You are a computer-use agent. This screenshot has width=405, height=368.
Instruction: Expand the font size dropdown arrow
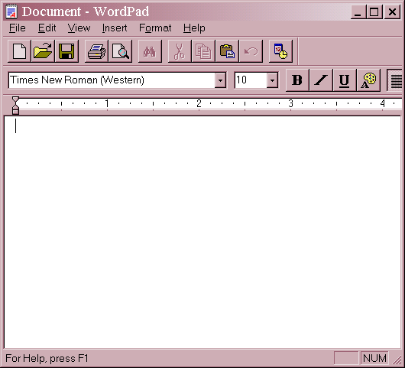272,80
